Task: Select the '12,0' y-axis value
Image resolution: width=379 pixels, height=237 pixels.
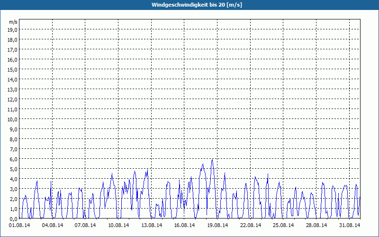Action: (13, 100)
